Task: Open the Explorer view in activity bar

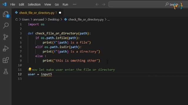Action: [6, 14]
